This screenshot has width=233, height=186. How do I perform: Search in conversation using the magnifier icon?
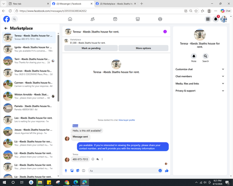206,56
